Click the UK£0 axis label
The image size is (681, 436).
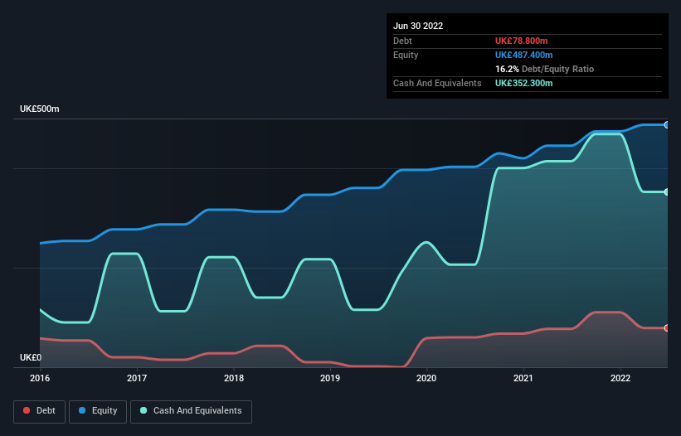pyautogui.click(x=31, y=357)
